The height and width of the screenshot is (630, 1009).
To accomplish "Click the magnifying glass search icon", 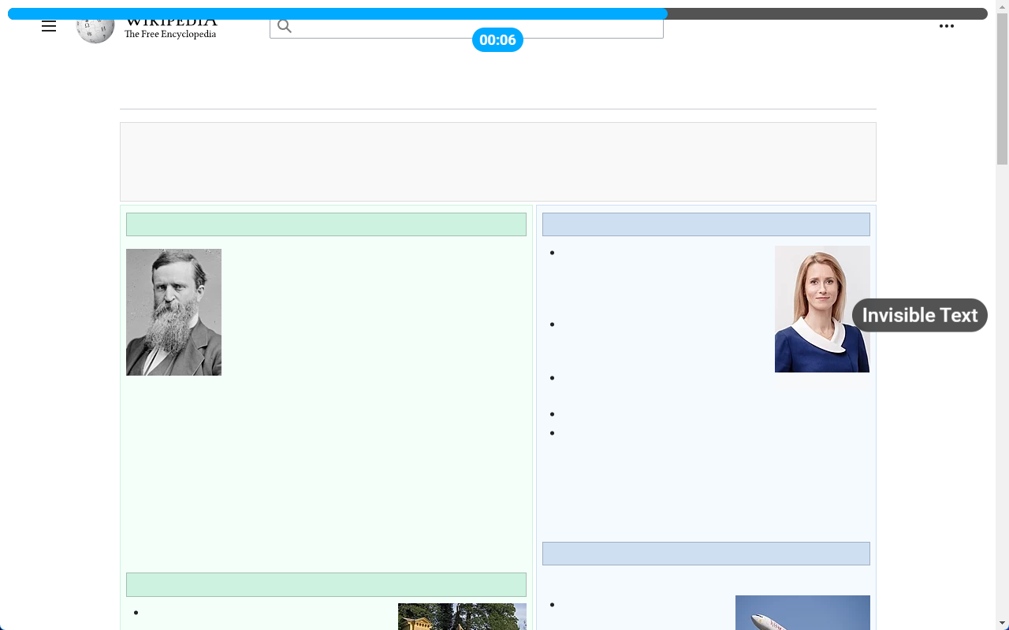I will pyautogui.click(x=285, y=27).
